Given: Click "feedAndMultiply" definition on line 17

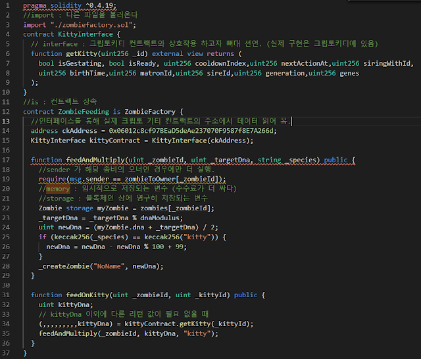Looking at the screenshot, I should tap(95, 160).
